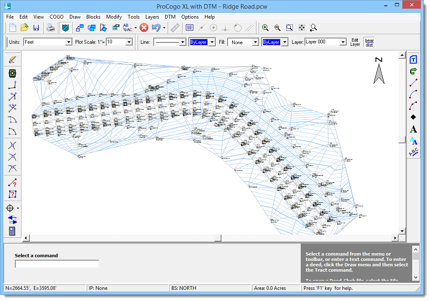The width and height of the screenshot is (430, 301).
Task: Select the red question mark area inquiry tool
Action: [12, 194]
